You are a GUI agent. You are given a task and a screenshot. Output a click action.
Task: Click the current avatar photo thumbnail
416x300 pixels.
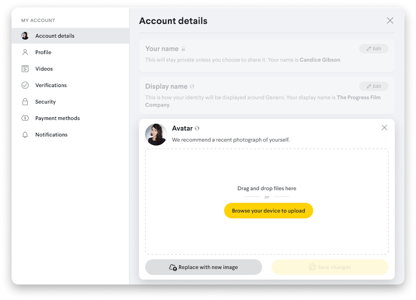tap(156, 135)
